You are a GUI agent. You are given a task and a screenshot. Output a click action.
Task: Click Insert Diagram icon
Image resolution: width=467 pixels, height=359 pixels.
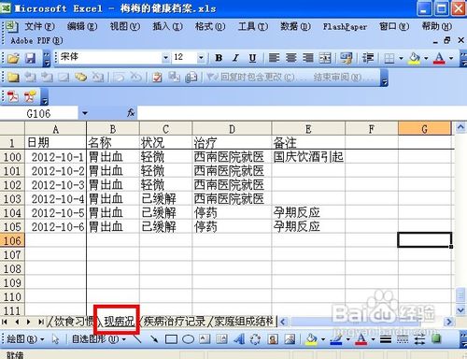255,339
